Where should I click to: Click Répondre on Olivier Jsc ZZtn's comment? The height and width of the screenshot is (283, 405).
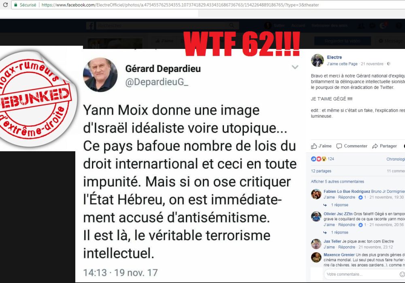pos(347,225)
